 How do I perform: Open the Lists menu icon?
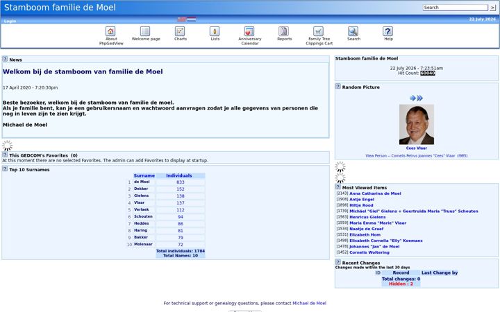(x=215, y=31)
